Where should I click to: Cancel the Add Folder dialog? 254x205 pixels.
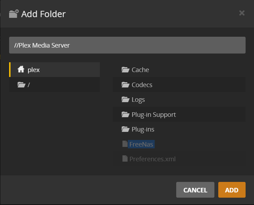(x=195, y=190)
